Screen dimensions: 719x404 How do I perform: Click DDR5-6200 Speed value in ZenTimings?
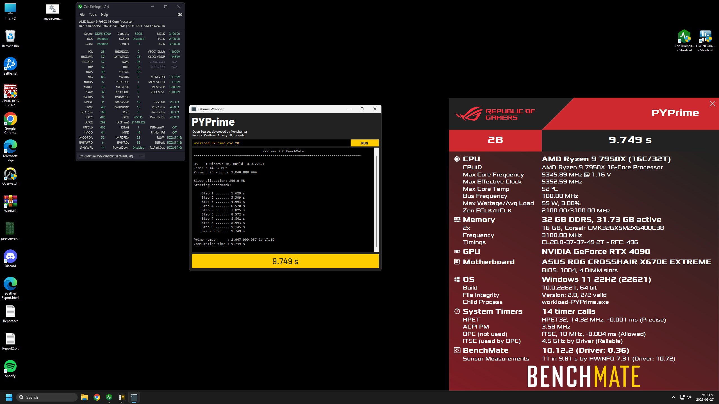pyautogui.click(x=103, y=34)
